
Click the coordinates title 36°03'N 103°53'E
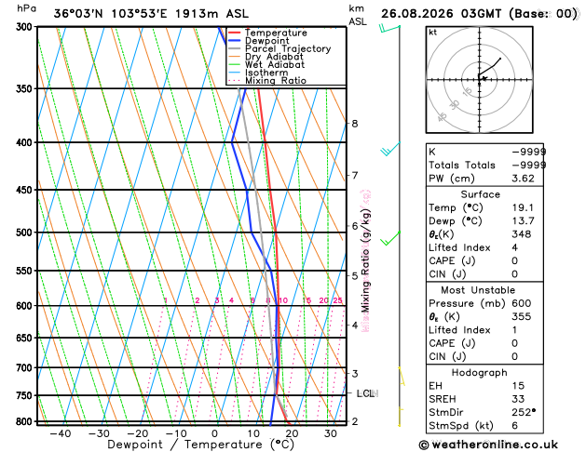[112, 14]
